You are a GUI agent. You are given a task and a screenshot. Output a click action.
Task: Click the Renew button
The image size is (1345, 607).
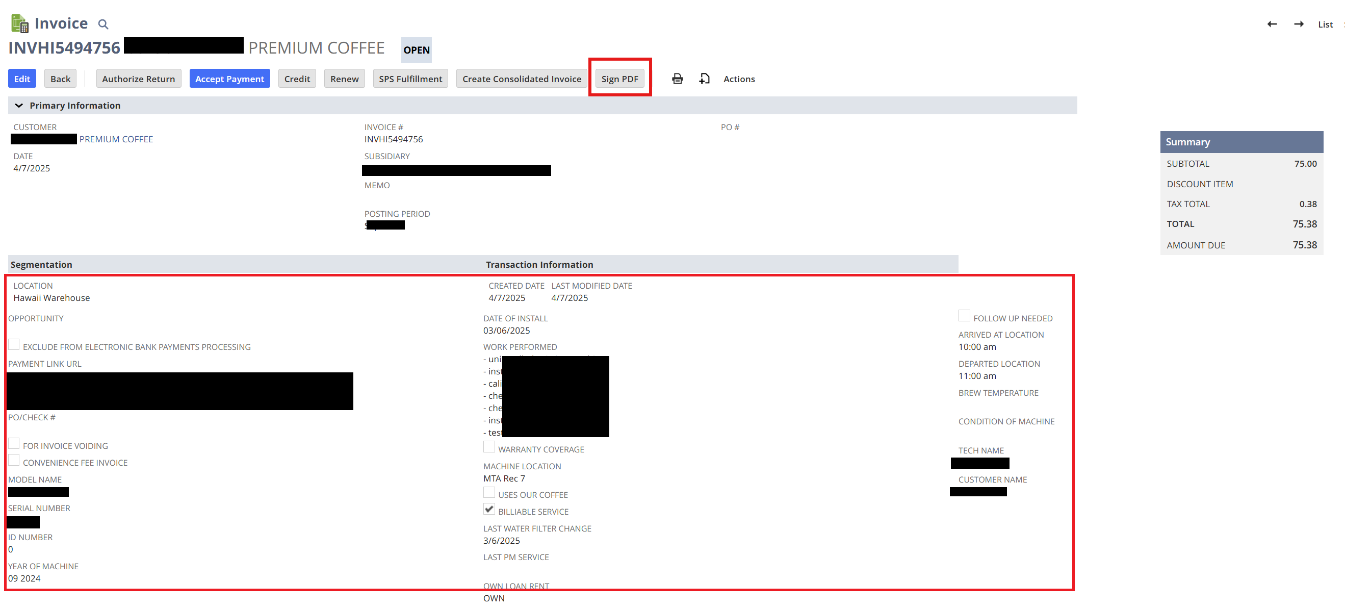click(x=345, y=79)
